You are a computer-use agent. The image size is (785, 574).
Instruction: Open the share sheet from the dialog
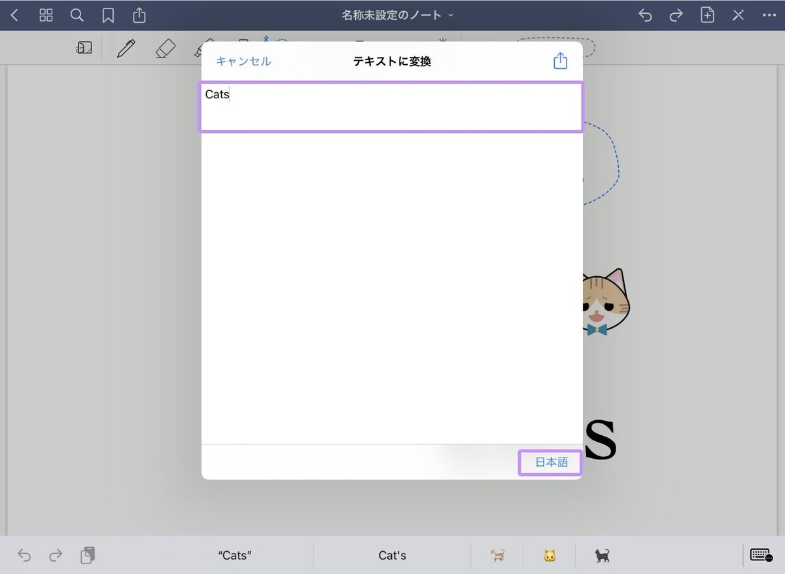pos(560,60)
